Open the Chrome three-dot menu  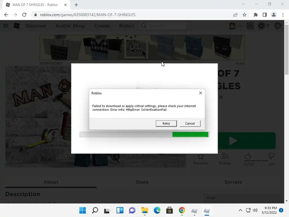coord(283,15)
